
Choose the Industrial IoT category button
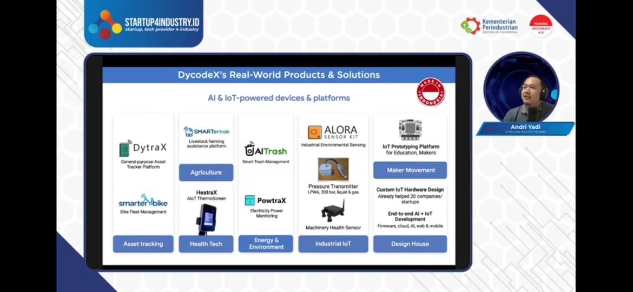[333, 244]
